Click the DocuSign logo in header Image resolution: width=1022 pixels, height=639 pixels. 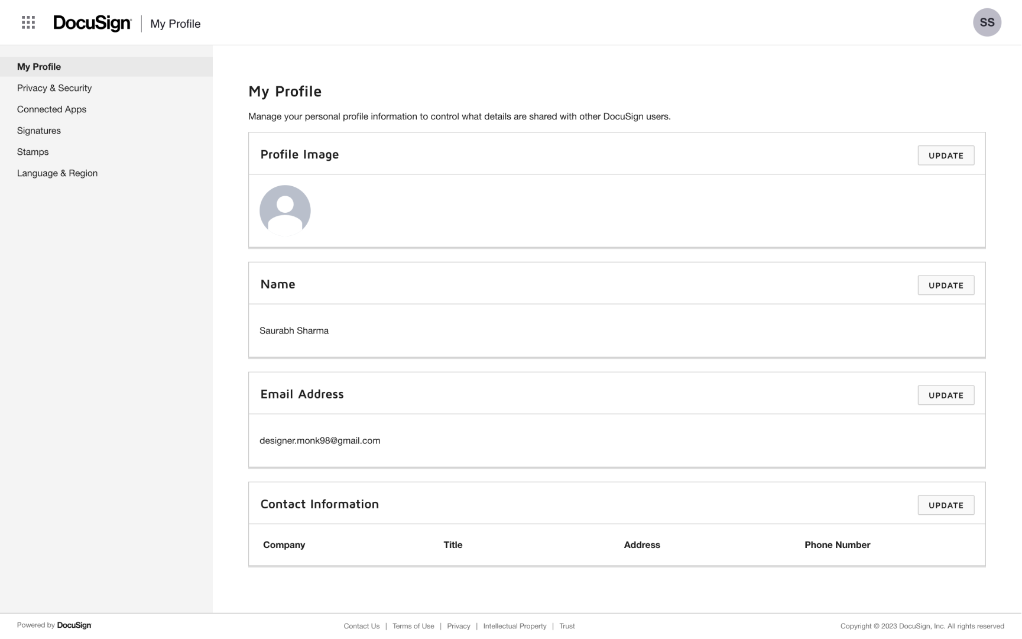click(x=92, y=23)
